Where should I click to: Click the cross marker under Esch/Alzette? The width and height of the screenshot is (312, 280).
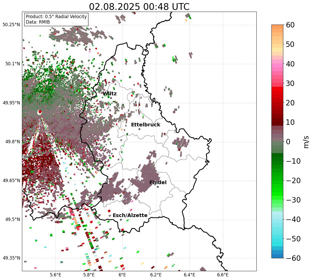pyautogui.click(x=121, y=220)
